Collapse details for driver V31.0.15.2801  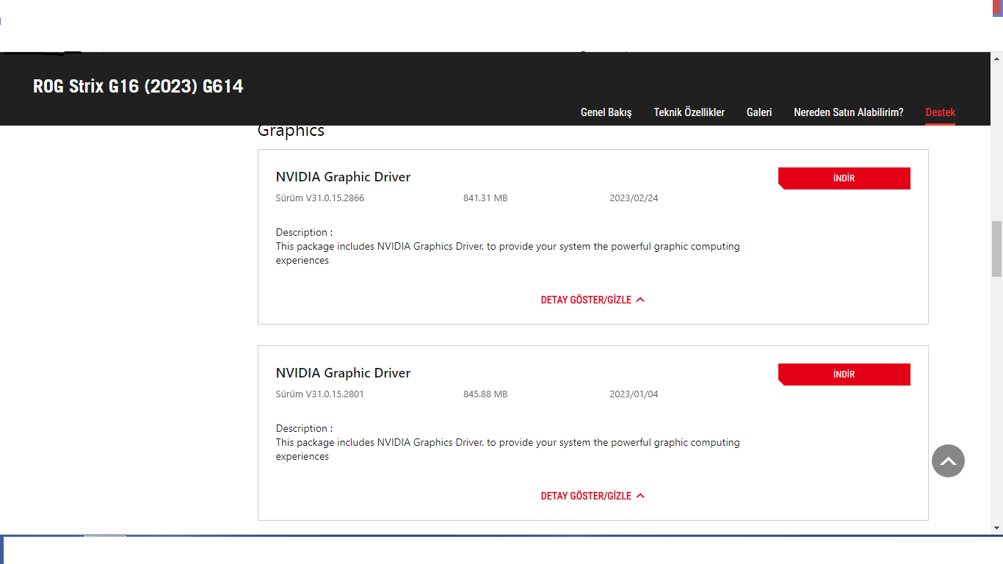(x=593, y=496)
